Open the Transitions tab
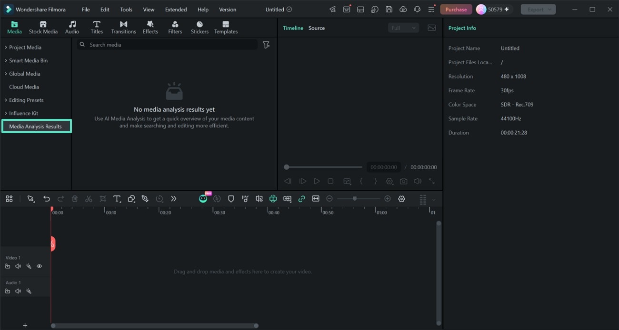Image resolution: width=619 pixels, height=330 pixels. 123,28
